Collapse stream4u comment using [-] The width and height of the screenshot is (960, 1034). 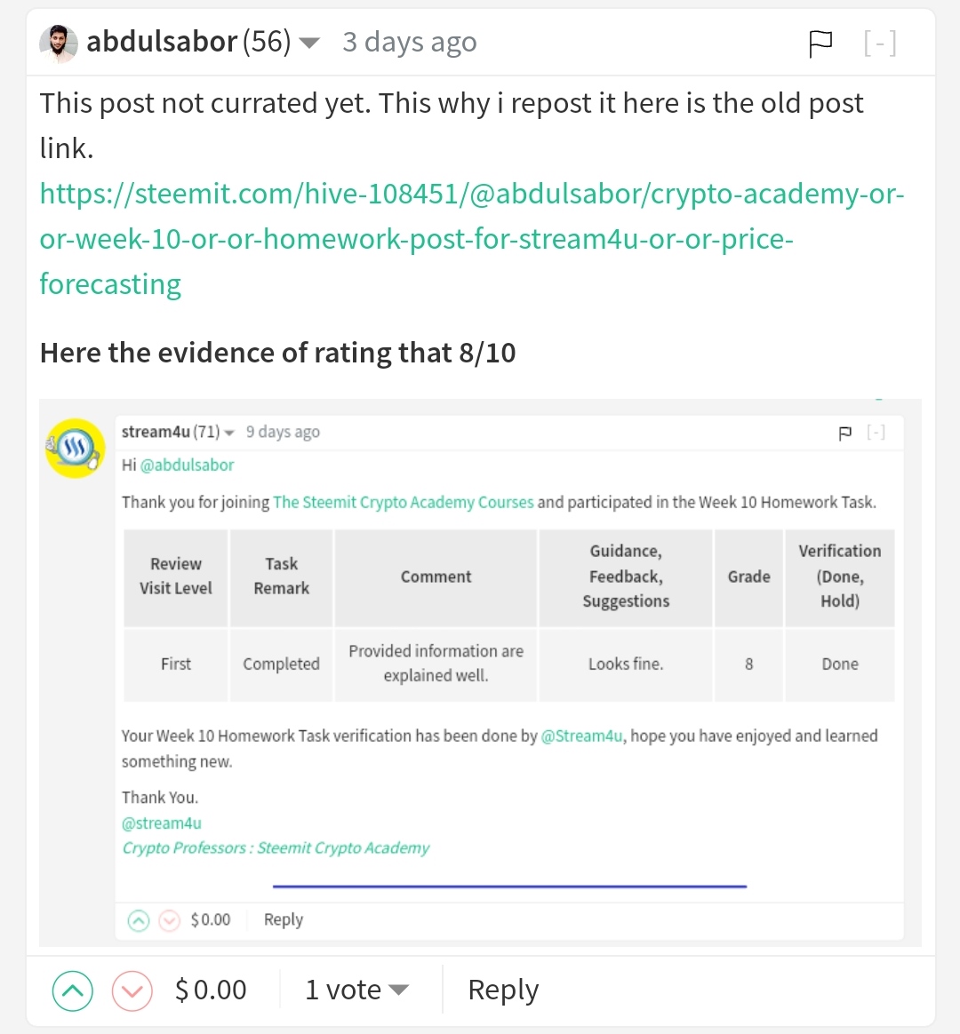tap(876, 433)
